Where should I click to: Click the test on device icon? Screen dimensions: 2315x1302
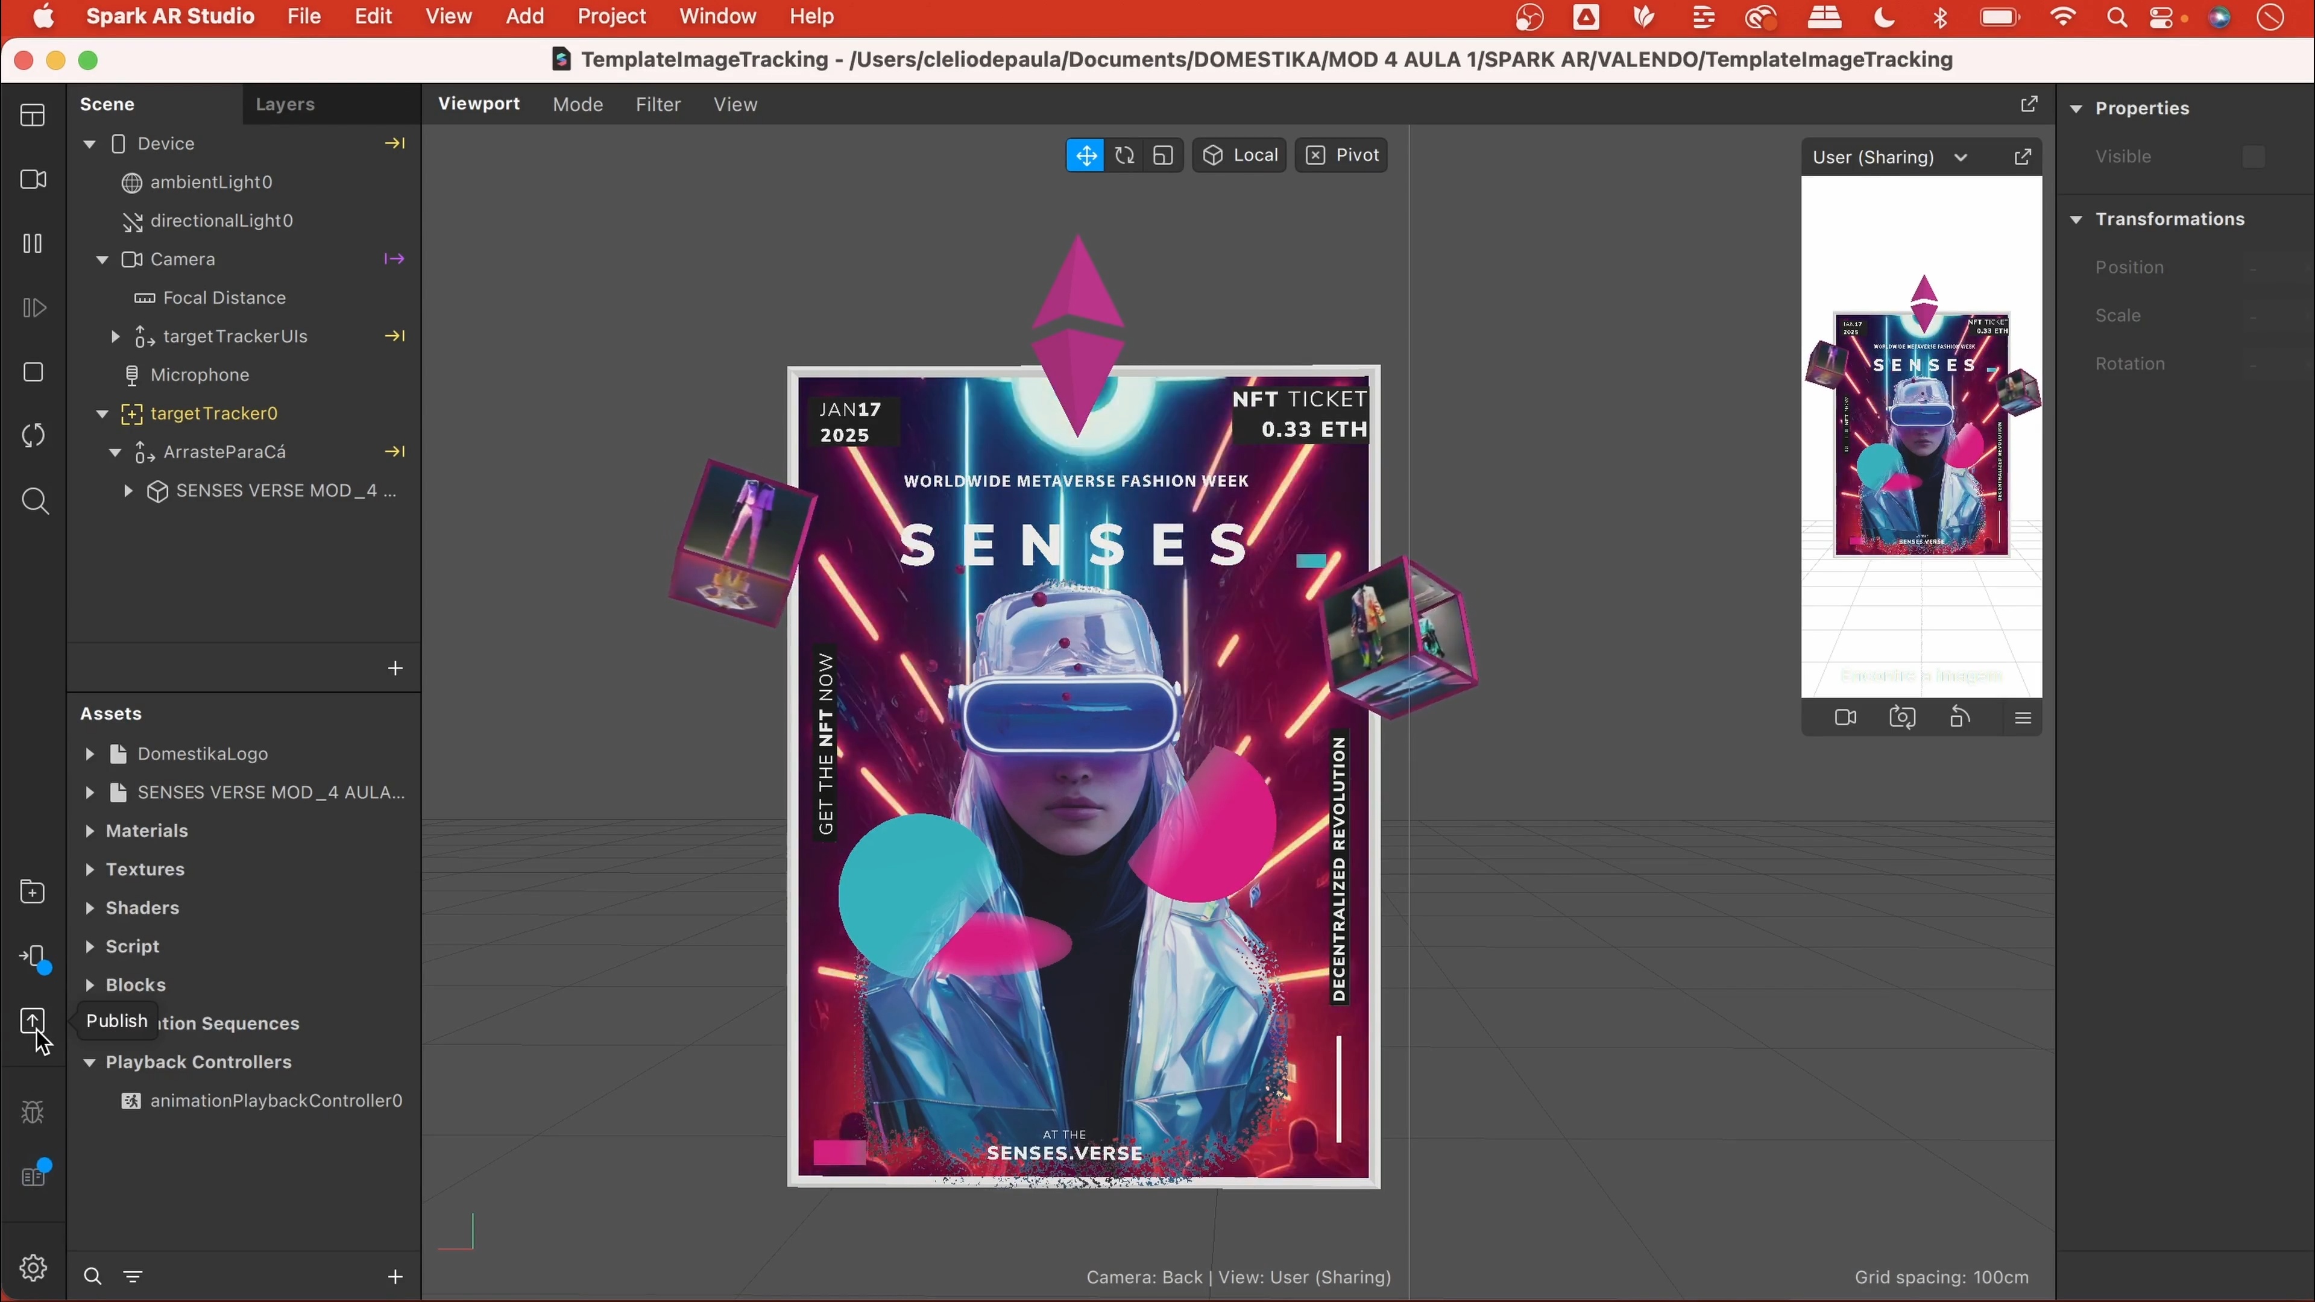34,957
